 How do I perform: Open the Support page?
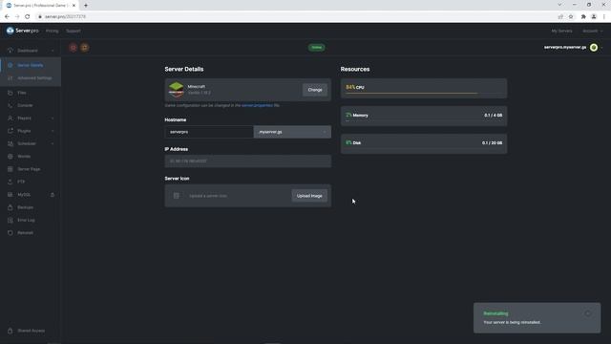coord(74,31)
